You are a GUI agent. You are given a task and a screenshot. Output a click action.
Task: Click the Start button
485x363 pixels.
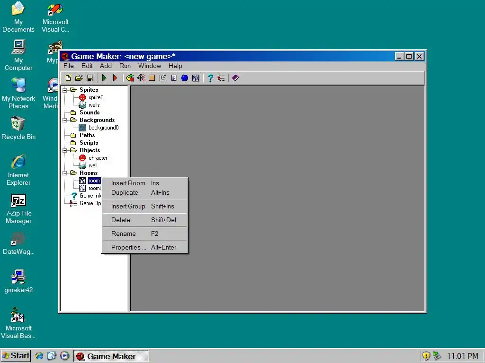[16, 356]
